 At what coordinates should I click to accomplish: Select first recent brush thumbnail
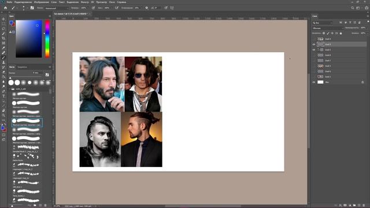tap(11, 82)
